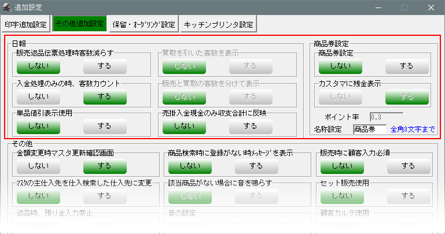Choose しない for 売掛入金現金のみ収支合計に反映
Image resolution: width=445 pixels, height=234 pixels.
[184, 126]
